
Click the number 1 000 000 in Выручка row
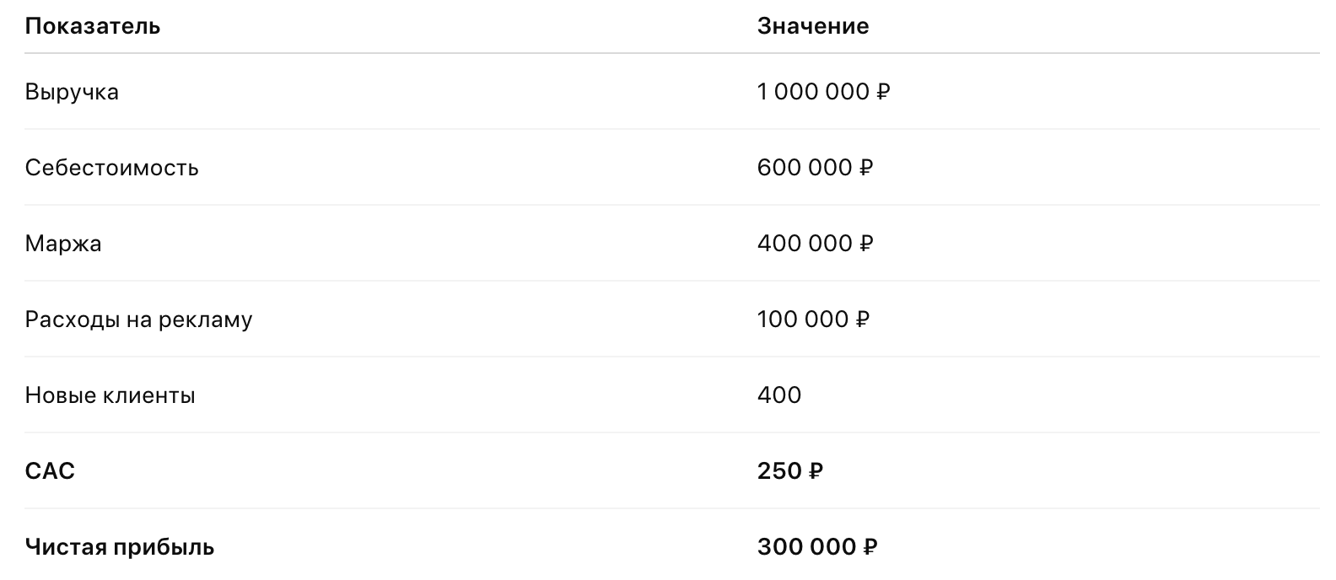point(813,92)
